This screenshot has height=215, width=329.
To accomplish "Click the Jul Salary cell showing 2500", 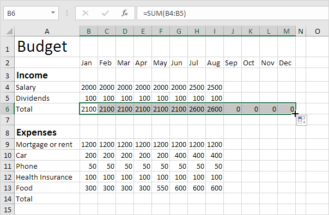I will [x=197, y=87].
